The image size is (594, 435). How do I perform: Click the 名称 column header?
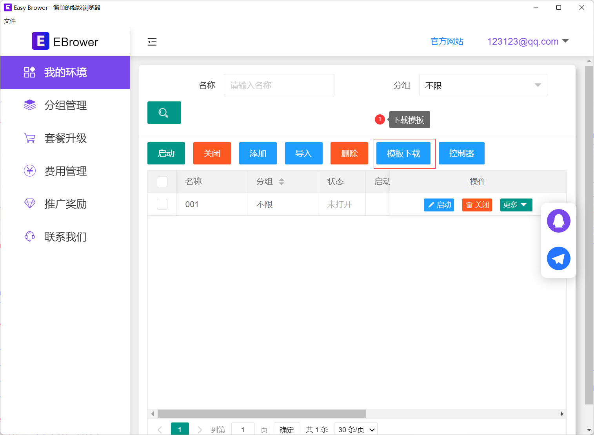pos(212,182)
